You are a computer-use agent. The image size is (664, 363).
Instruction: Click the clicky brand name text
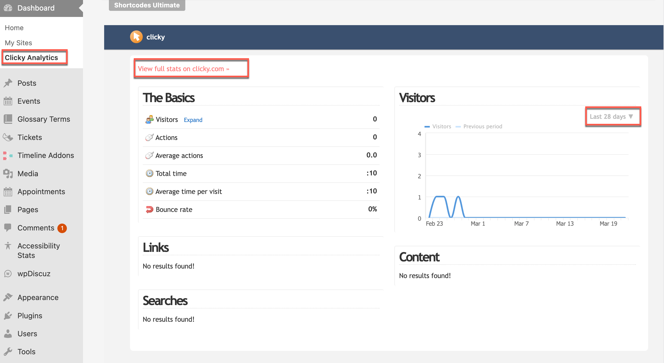(155, 37)
